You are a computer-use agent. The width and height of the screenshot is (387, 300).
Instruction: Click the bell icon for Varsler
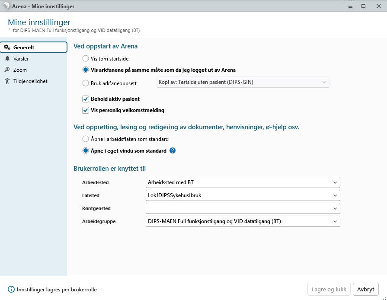pos(7,59)
